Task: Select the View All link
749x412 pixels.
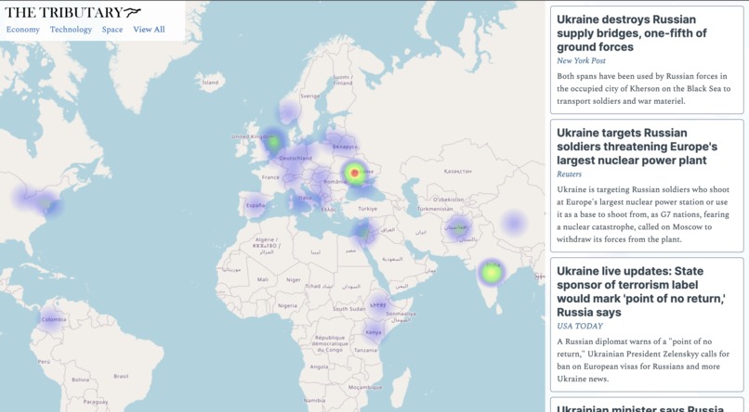Action: (x=149, y=30)
